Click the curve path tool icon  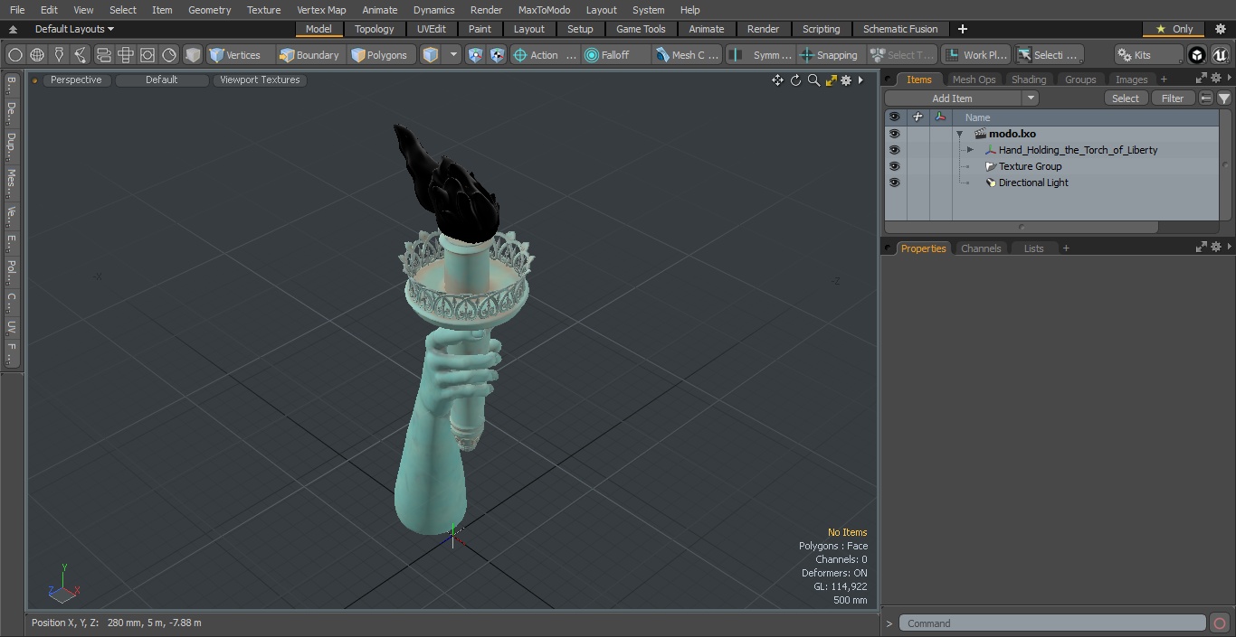(x=81, y=55)
